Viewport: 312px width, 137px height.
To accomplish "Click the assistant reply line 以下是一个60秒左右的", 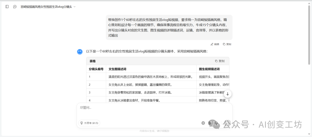I will pyautogui.click(x=147, y=52).
